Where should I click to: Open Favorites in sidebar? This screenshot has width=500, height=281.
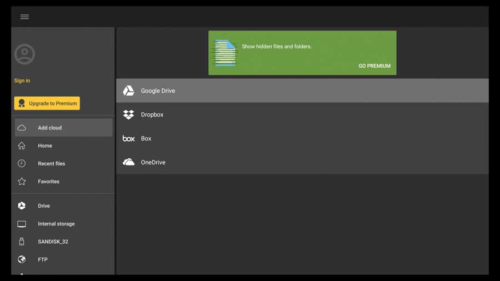coord(48,181)
